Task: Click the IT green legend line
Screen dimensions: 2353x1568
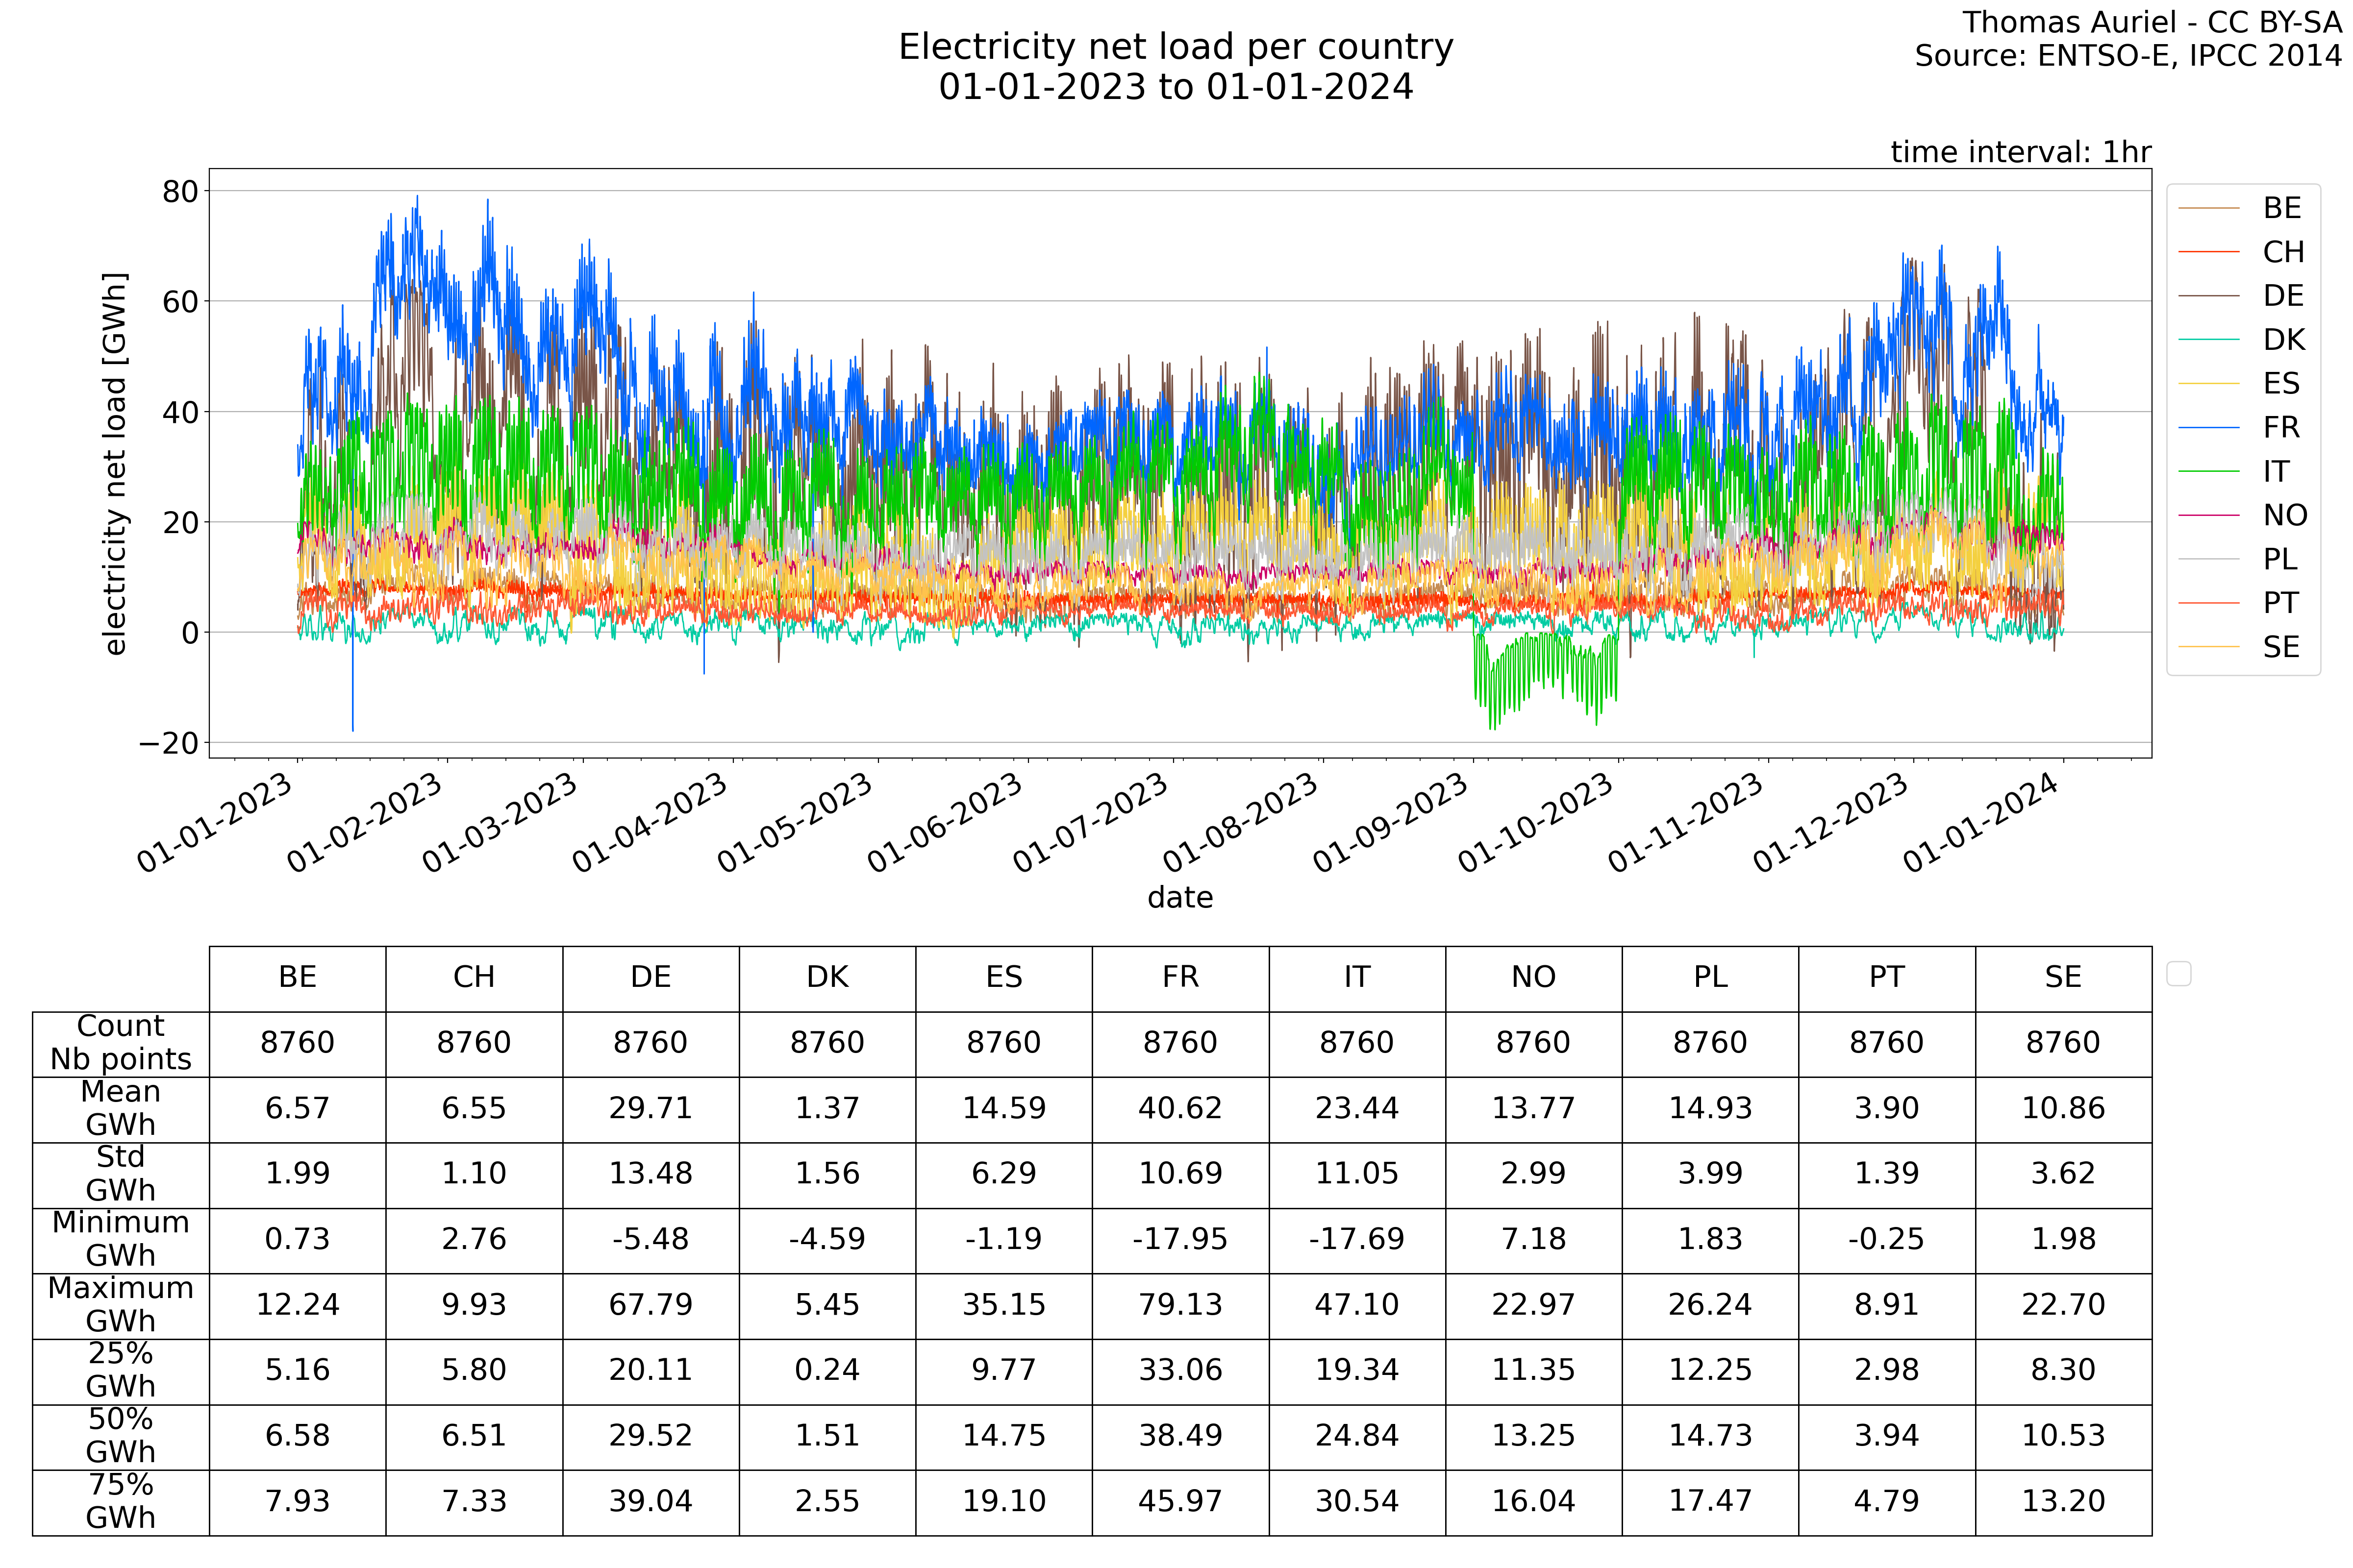Action: 2208,472
